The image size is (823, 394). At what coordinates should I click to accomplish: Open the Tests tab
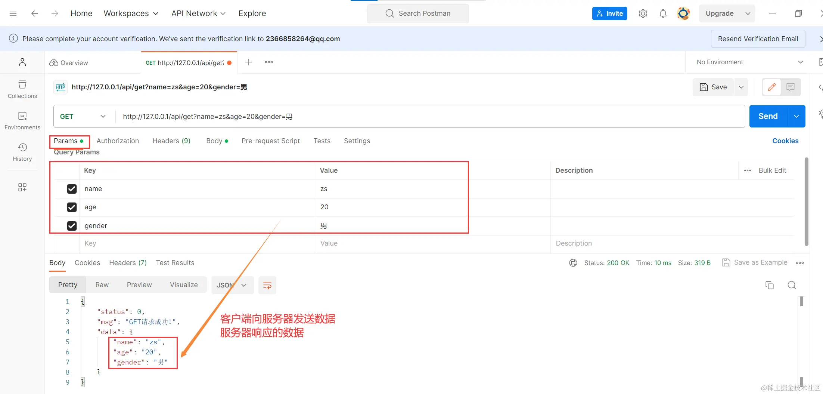(322, 141)
